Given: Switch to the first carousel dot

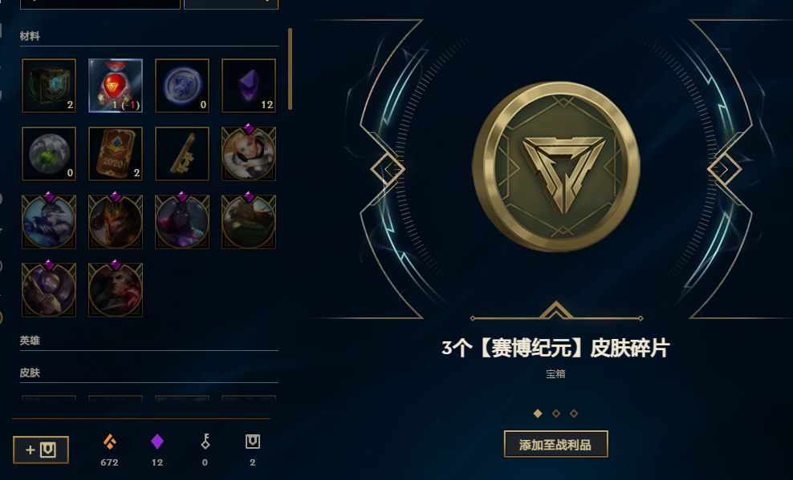Looking at the screenshot, I should click(538, 413).
